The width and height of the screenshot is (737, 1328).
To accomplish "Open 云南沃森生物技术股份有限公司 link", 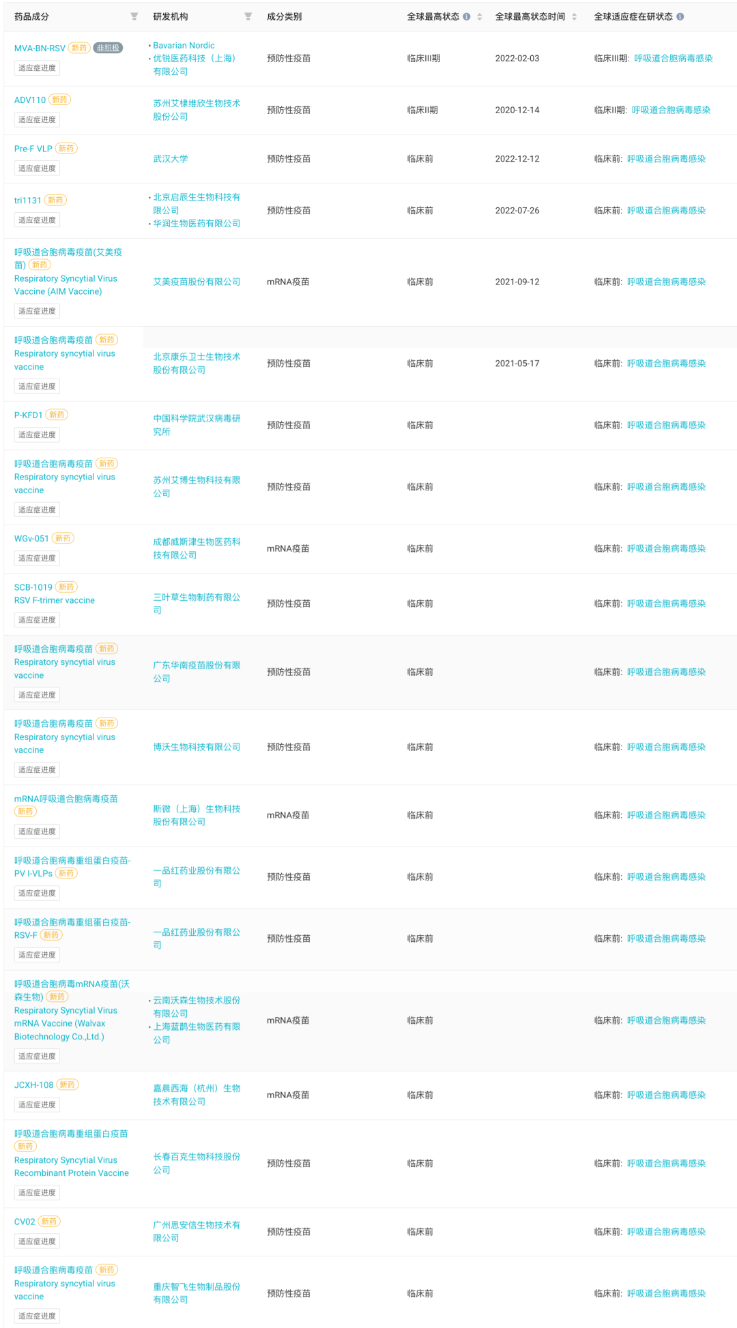I will [197, 1007].
